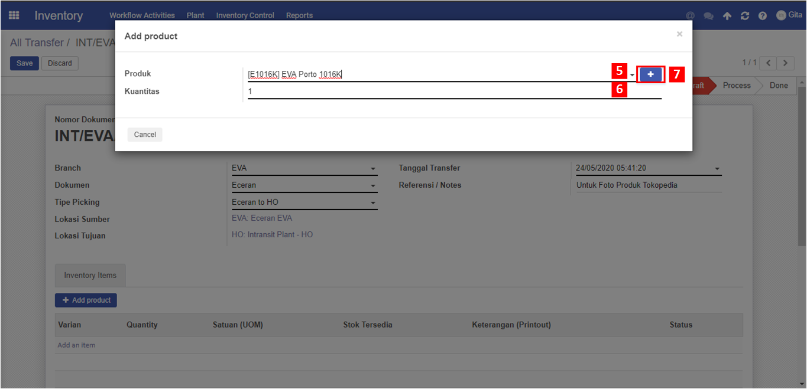The width and height of the screenshot is (807, 389).
Task: Click the Save button
Action: 24,63
